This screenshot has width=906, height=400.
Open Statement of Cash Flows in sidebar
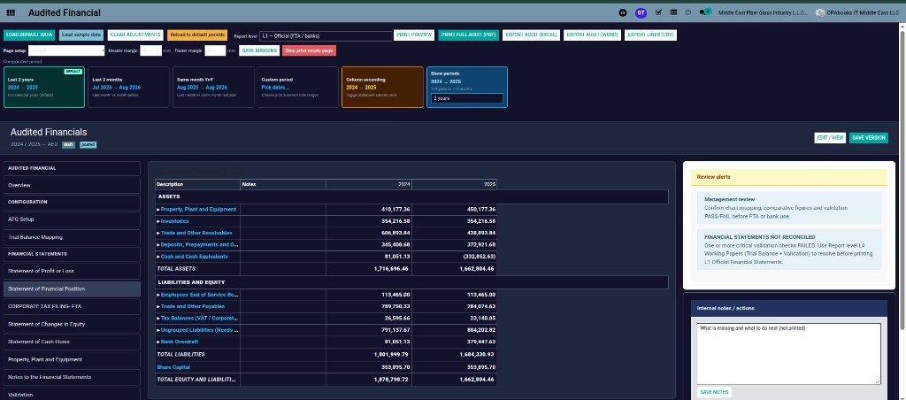point(72,342)
